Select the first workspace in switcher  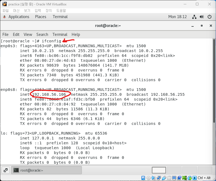[159, 170]
